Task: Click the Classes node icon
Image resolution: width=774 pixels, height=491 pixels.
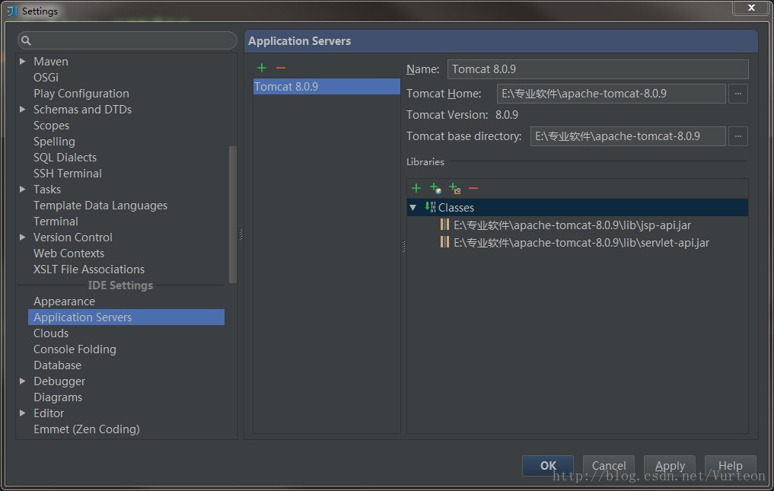Action: click(x=430, y=207)
